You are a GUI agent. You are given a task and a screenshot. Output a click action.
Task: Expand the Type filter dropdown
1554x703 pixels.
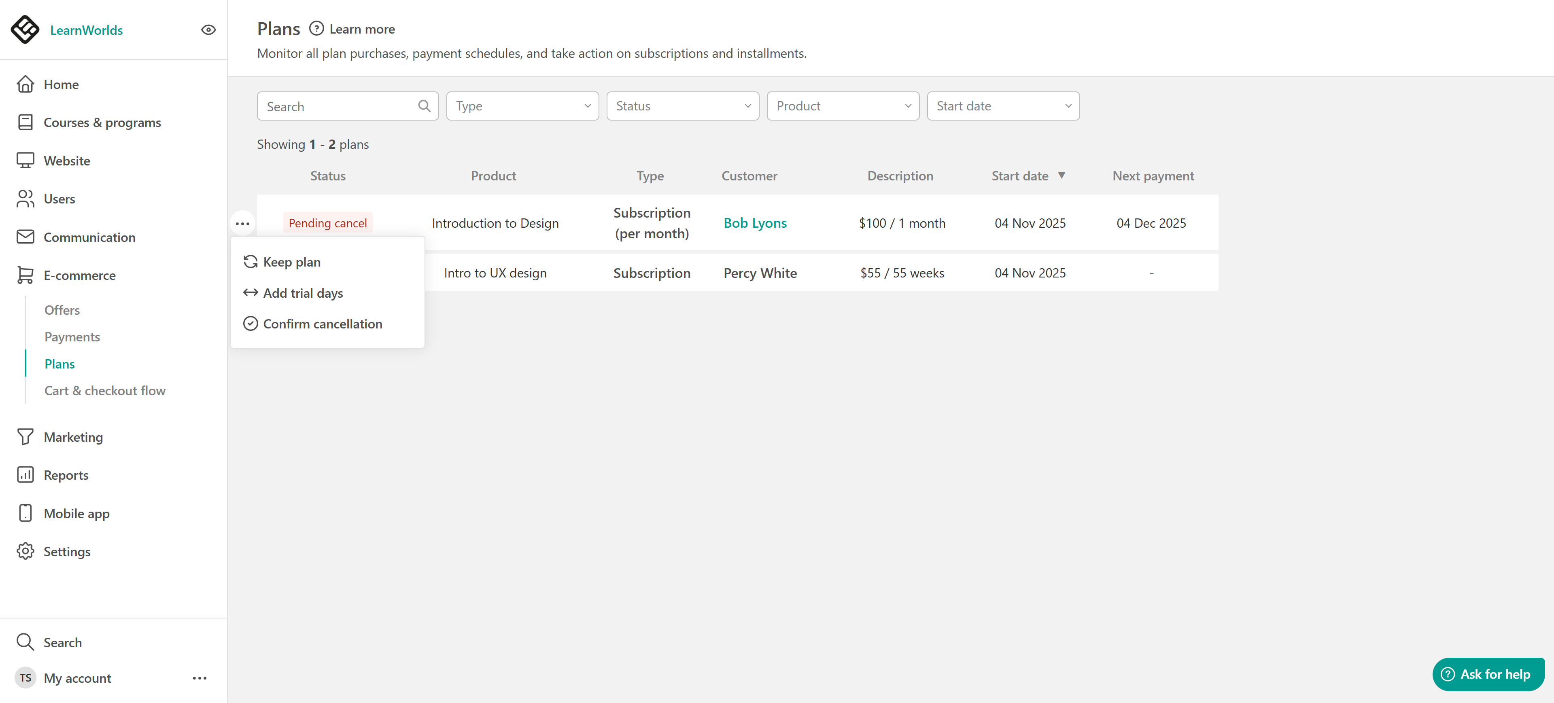click(522, 106)
